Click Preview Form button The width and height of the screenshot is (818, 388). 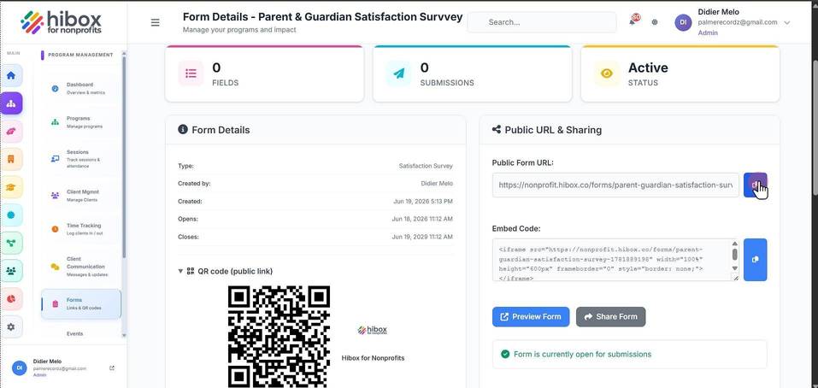[531, 316]
